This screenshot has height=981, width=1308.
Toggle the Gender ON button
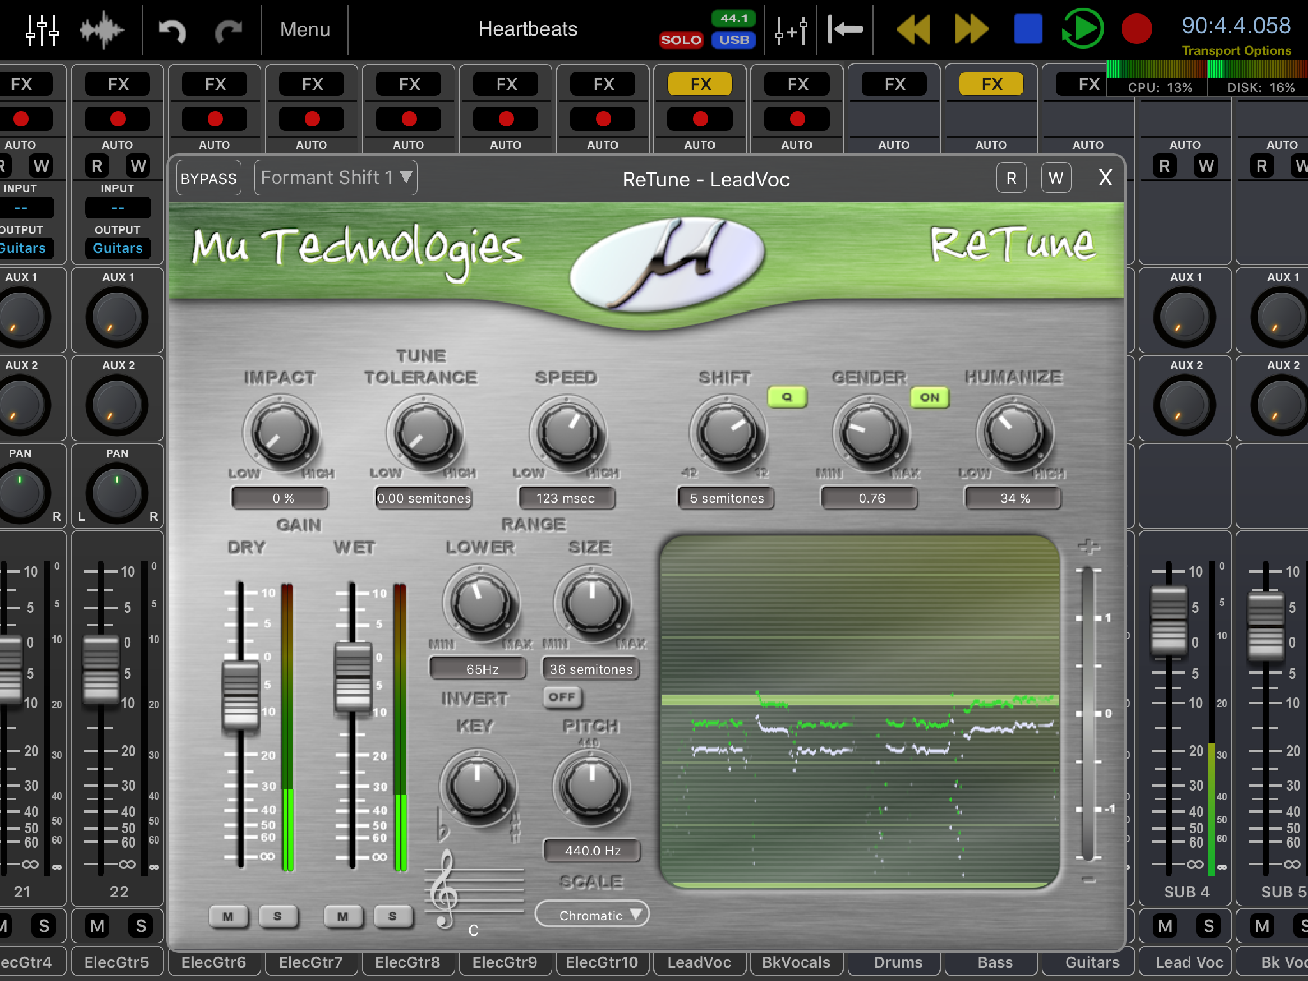930,397
